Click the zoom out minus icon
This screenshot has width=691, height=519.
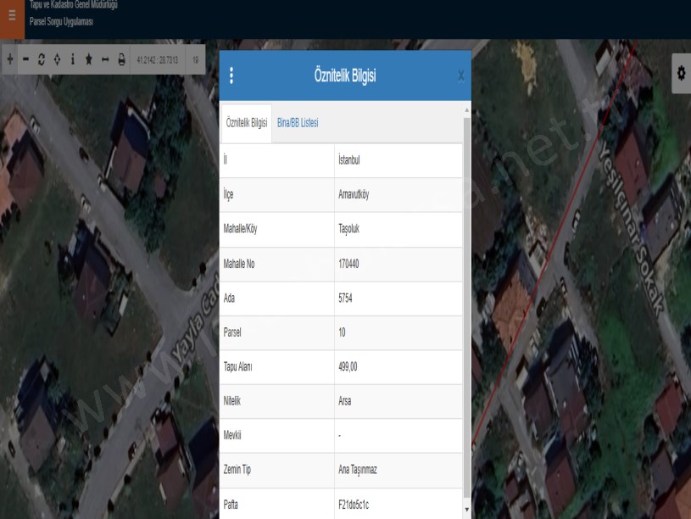click(25, 59)
